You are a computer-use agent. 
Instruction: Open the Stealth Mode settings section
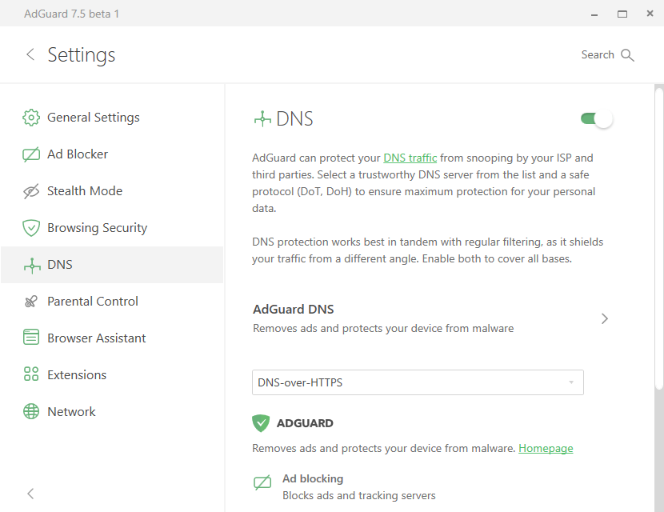click(x=85, y=191)
